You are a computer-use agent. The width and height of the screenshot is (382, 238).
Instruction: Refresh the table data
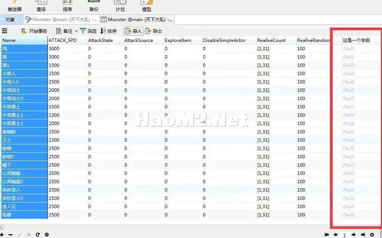[x=37, y=235]
